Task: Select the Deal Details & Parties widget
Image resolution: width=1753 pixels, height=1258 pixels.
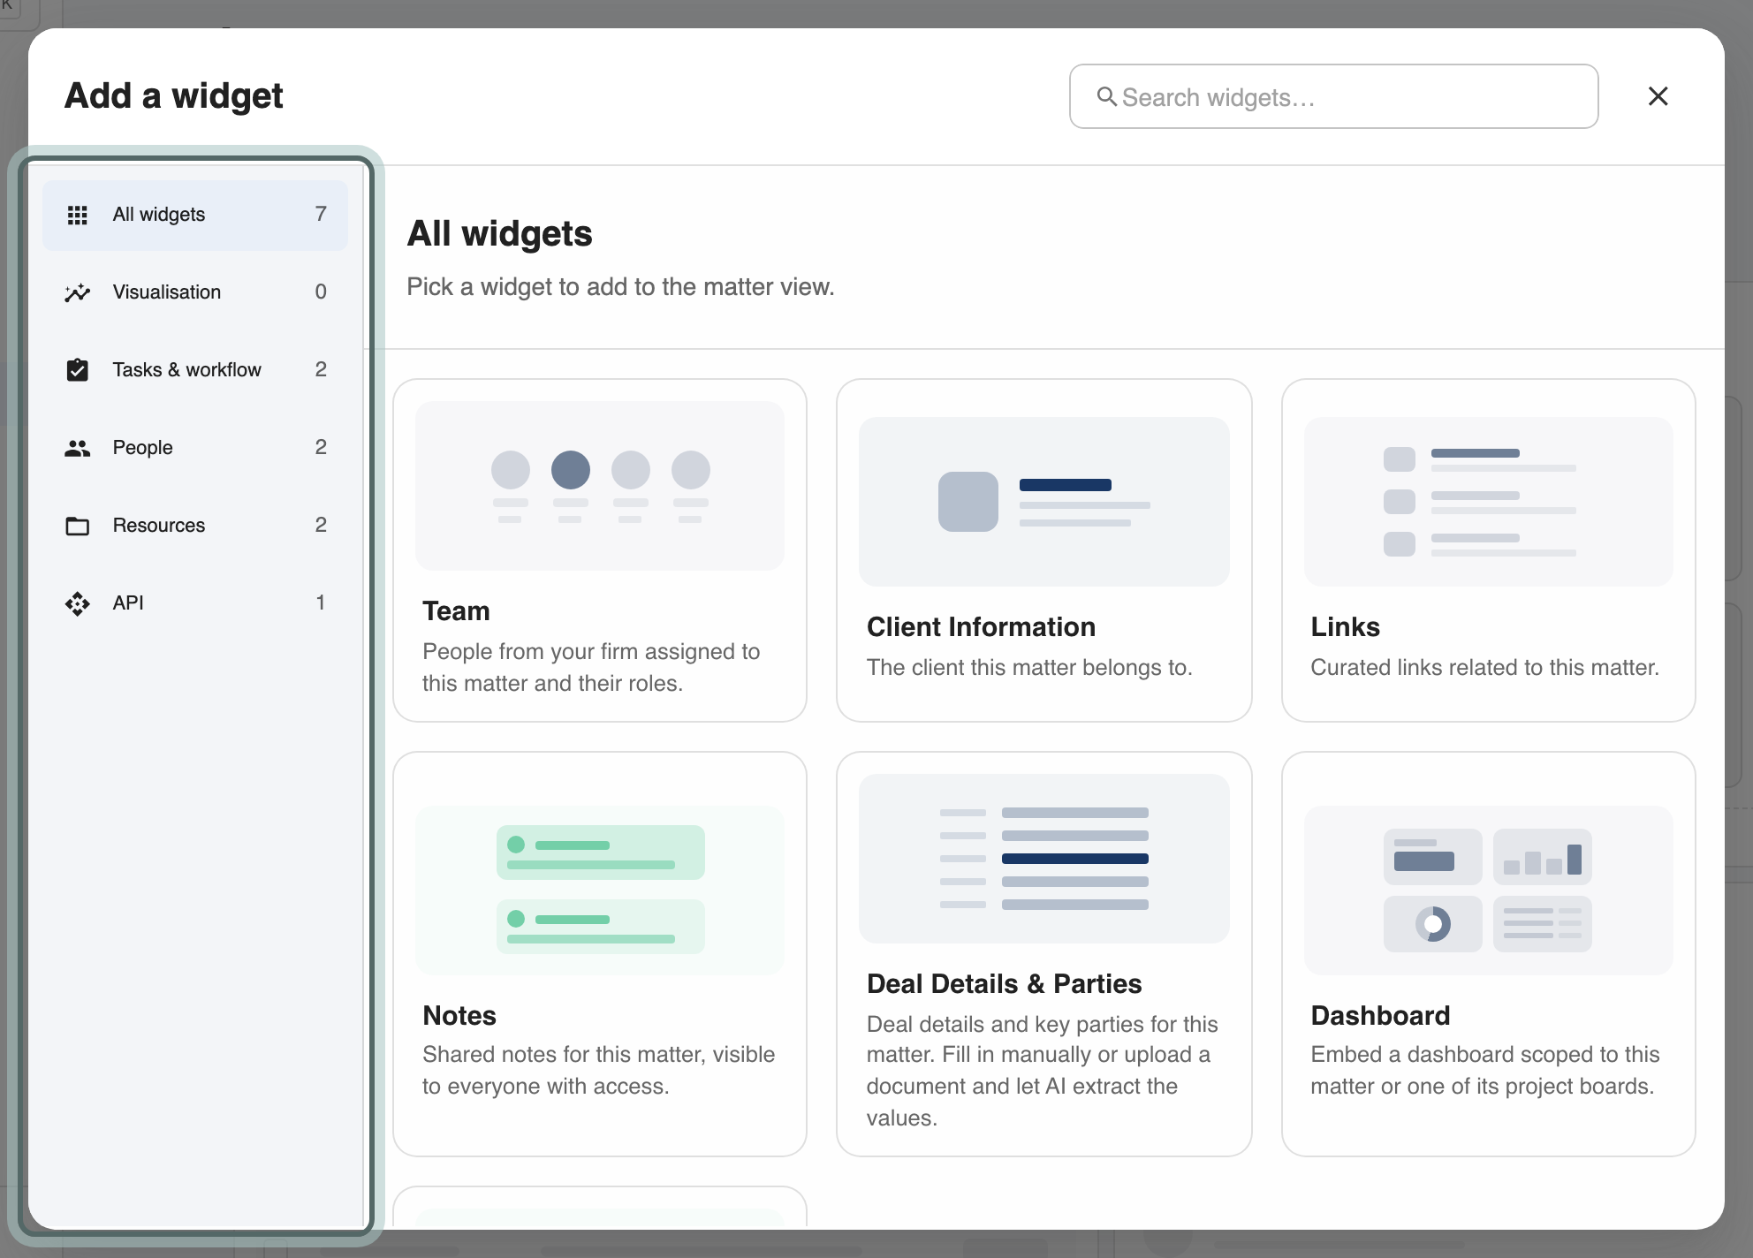Action: point(1044,954)
